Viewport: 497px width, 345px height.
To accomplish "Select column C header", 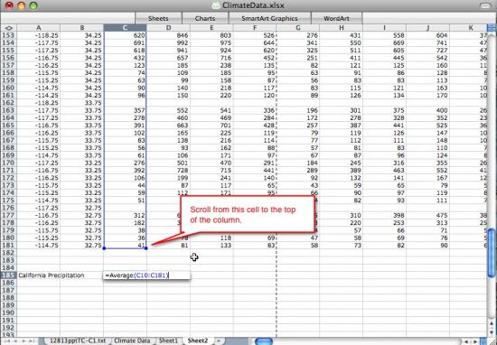I will 125,28.
